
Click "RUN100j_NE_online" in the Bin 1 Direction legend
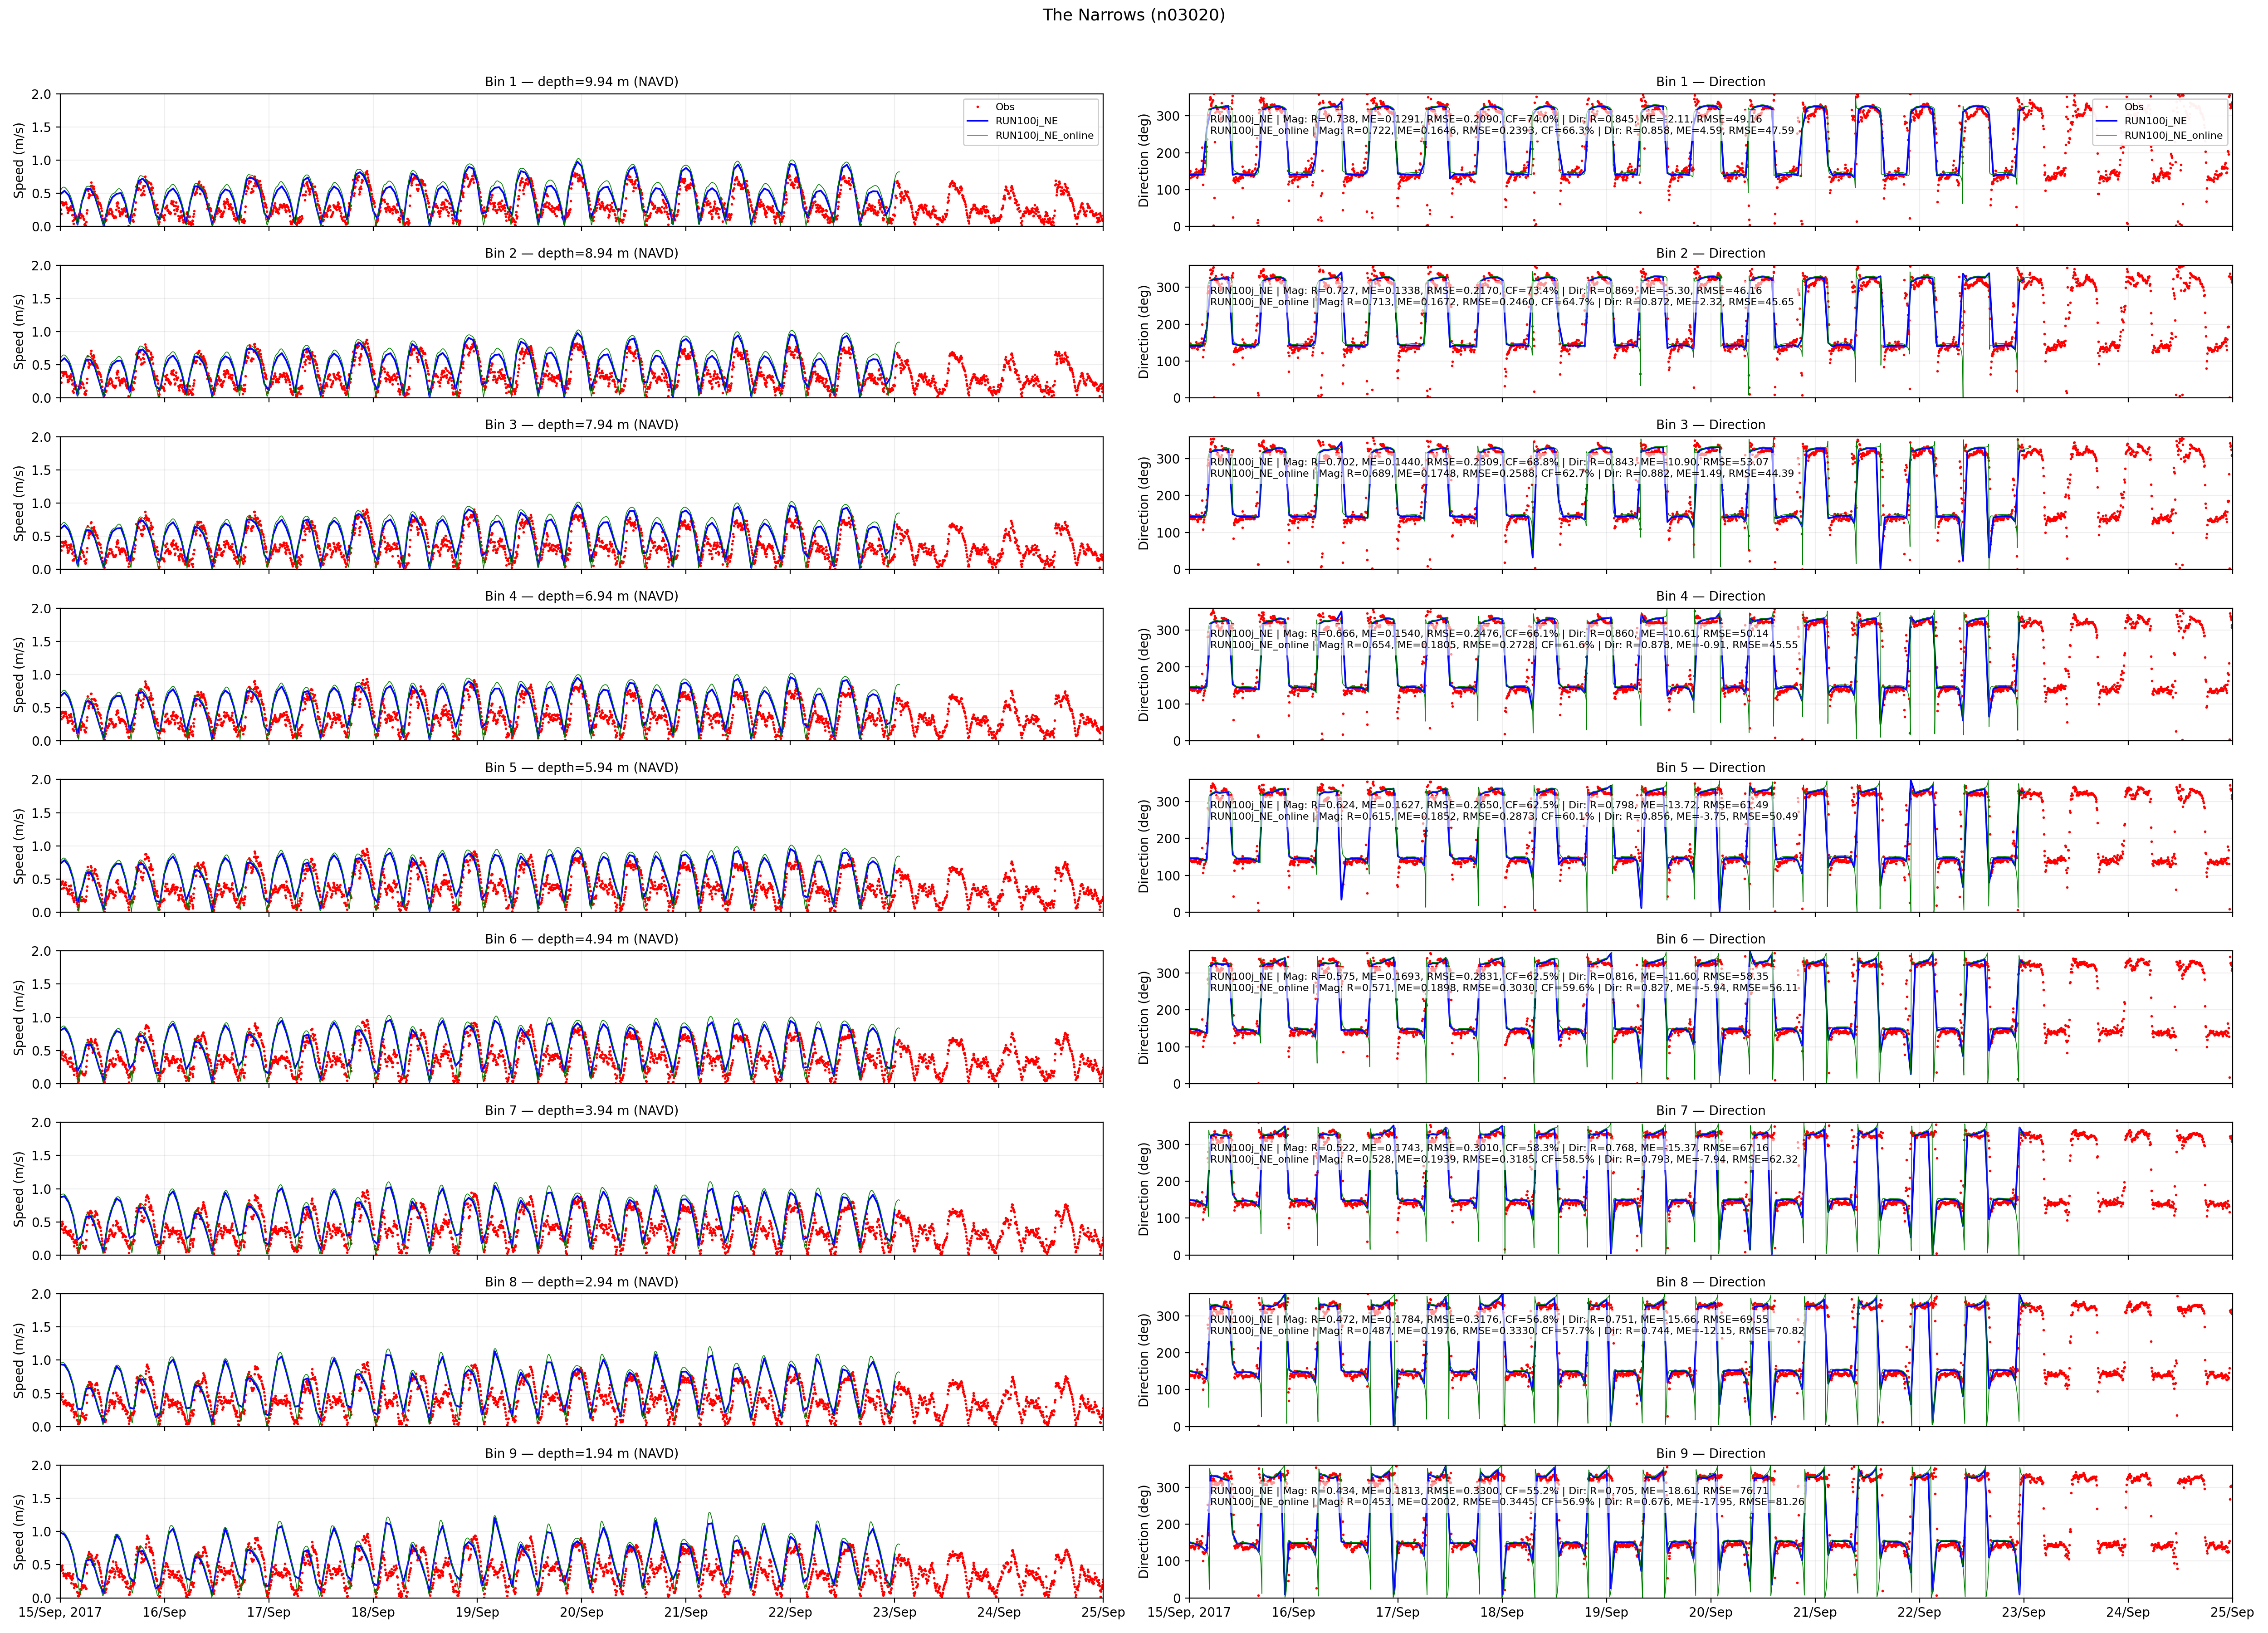pyautogui.click(x=2173, y=136)
